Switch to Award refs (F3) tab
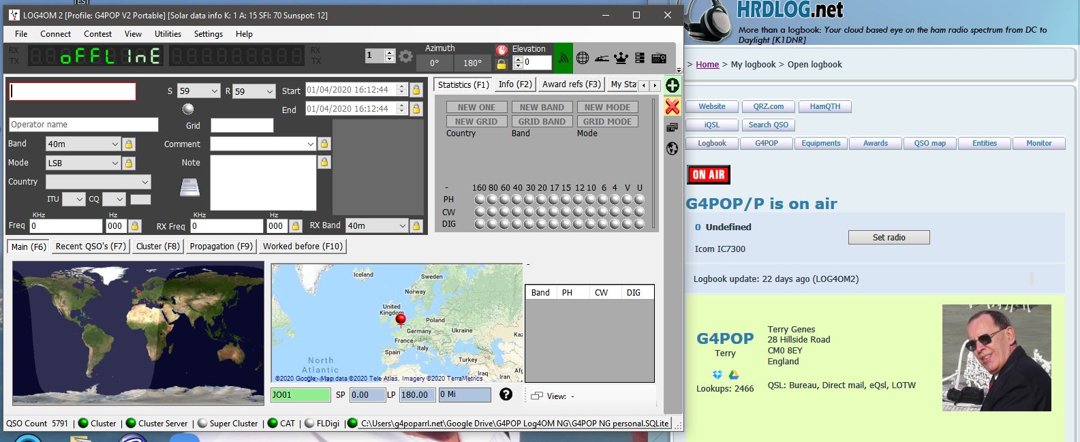 tap(571, 84)
